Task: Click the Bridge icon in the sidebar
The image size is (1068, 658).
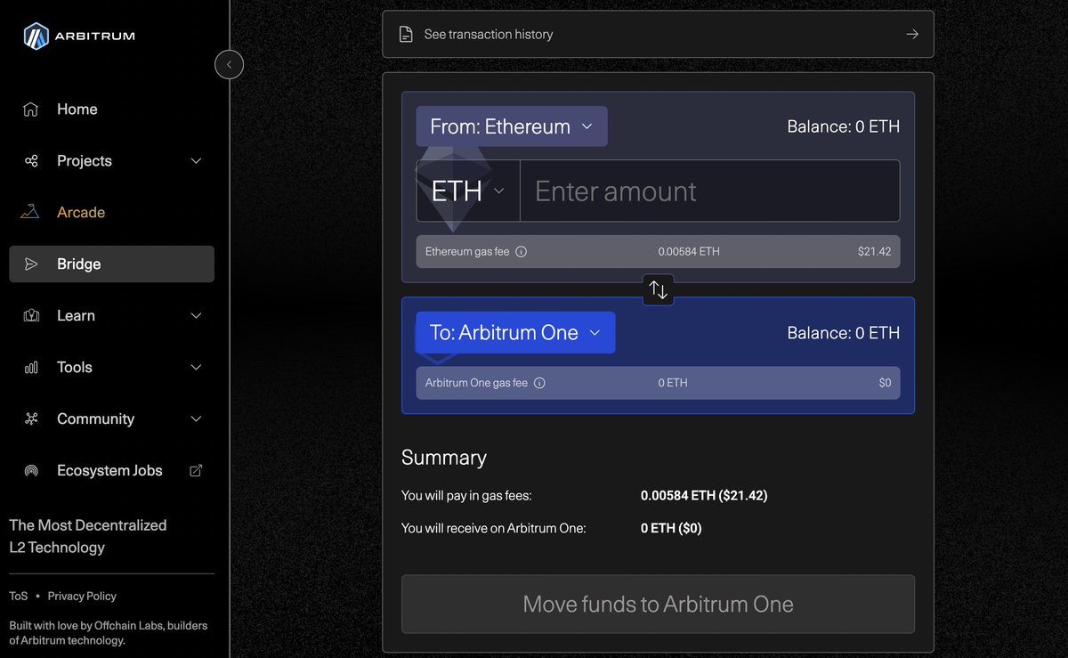Action: (x=30, y=264)
